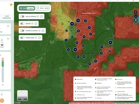The image size is (139, 104).
Task: Switch to the Local biodiversity tab
Action: coord(7,17)
